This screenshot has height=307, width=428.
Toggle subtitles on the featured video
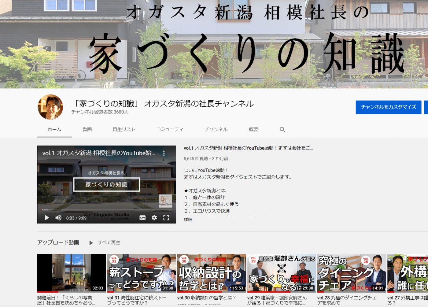pyautogui.click(x=142, y=218)
